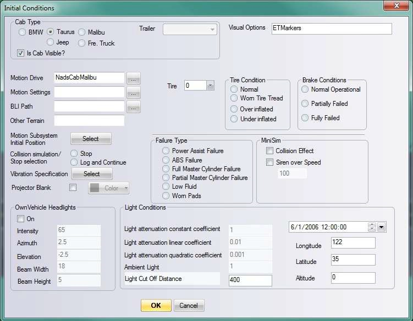Choose the Partially Failed brake condition
Viewport: 413px width, 321px height.
click(x=305, y=104)
